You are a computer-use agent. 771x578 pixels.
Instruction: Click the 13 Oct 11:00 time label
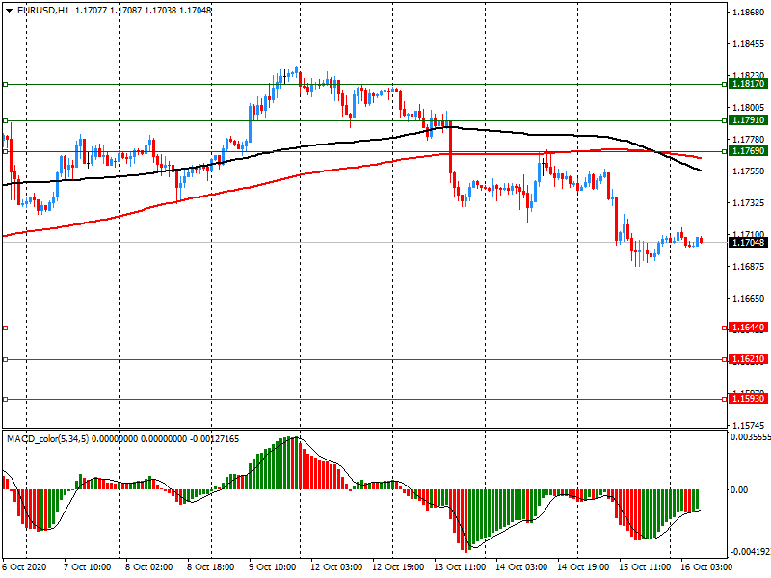(x=460, y=567)
